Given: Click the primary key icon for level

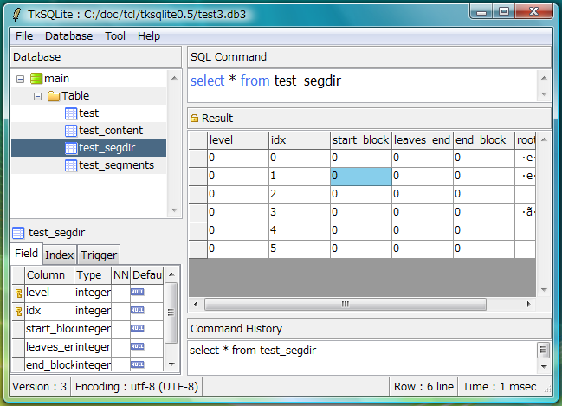Looking at the screenshot, I should click(x=18, y=293).
